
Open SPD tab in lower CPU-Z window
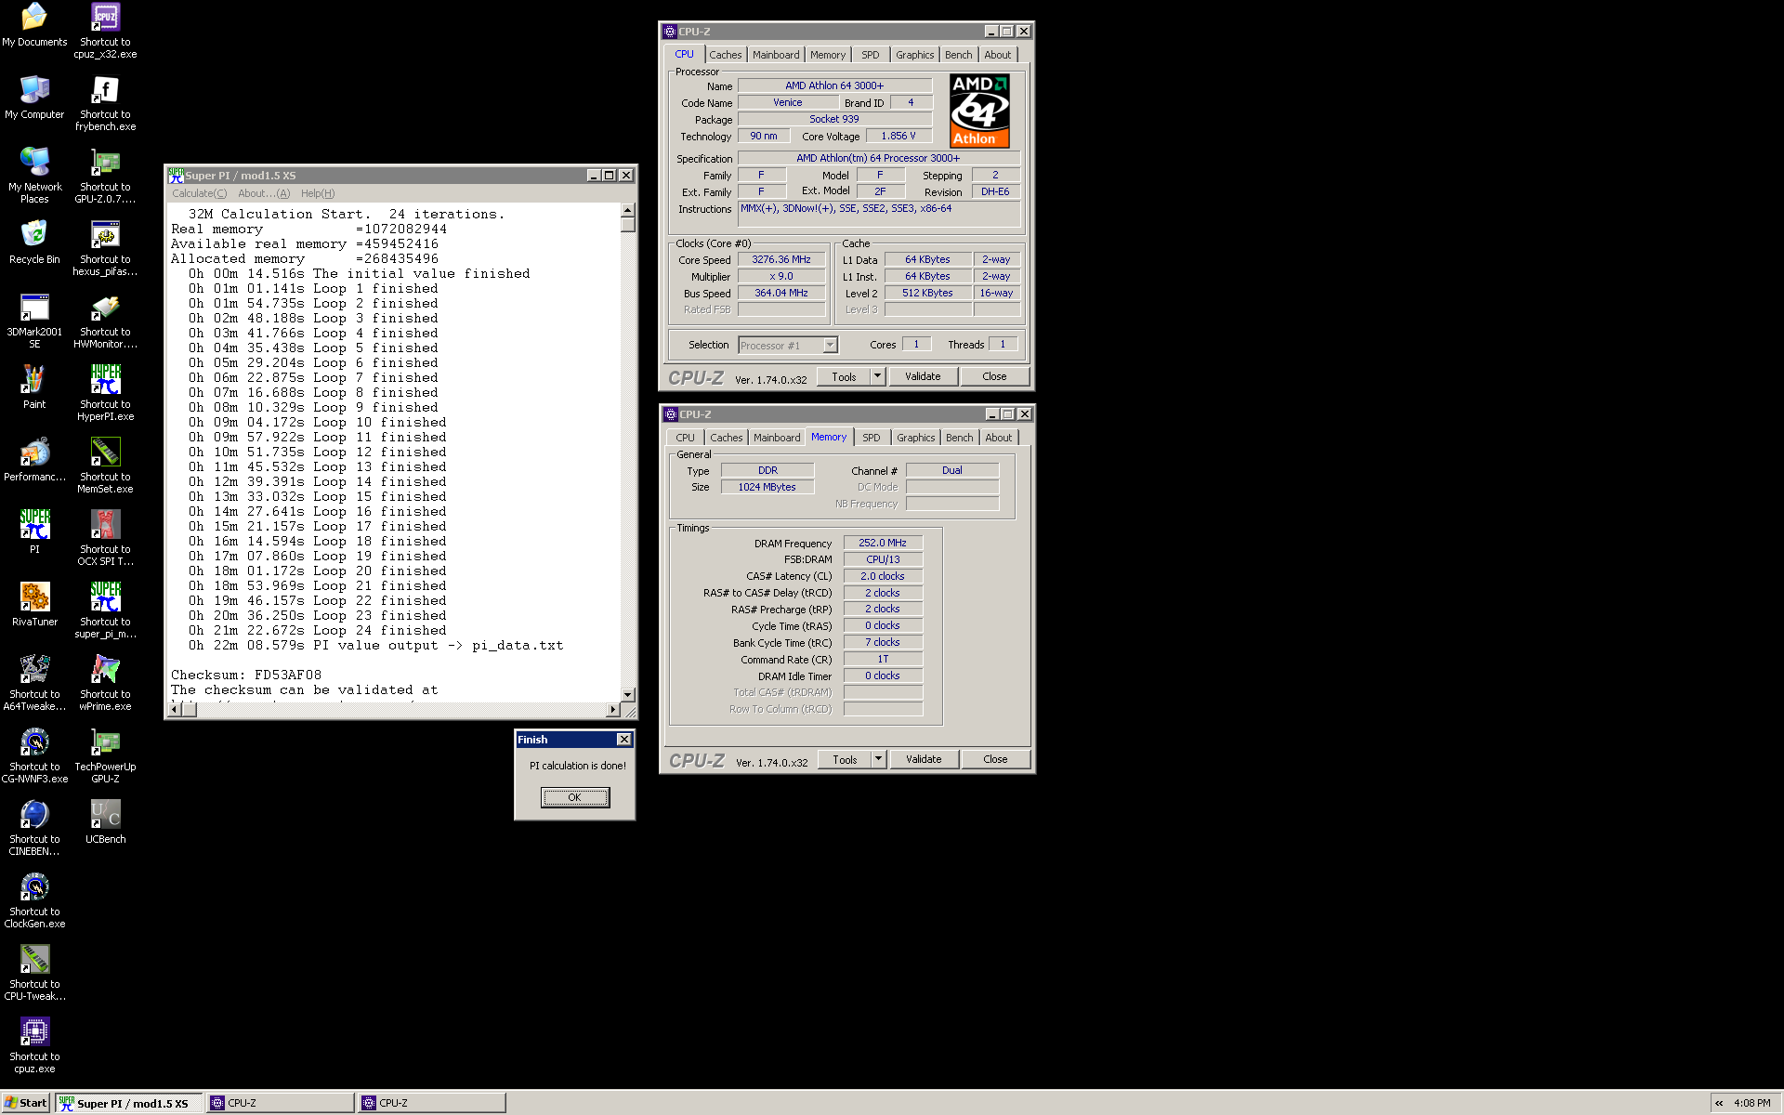(872, 438)
